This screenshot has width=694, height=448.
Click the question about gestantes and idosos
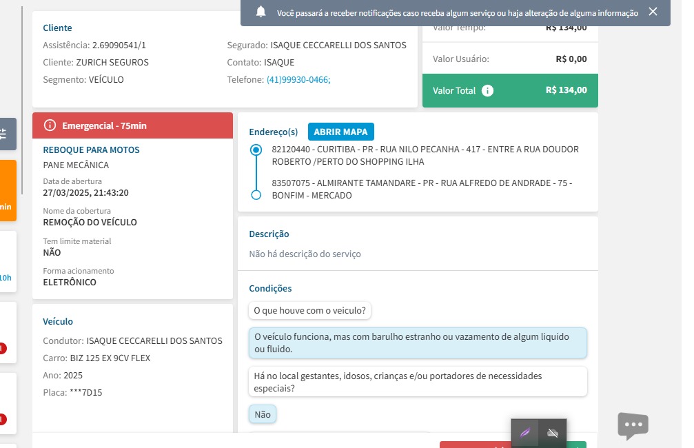click(x=418, y=382)
